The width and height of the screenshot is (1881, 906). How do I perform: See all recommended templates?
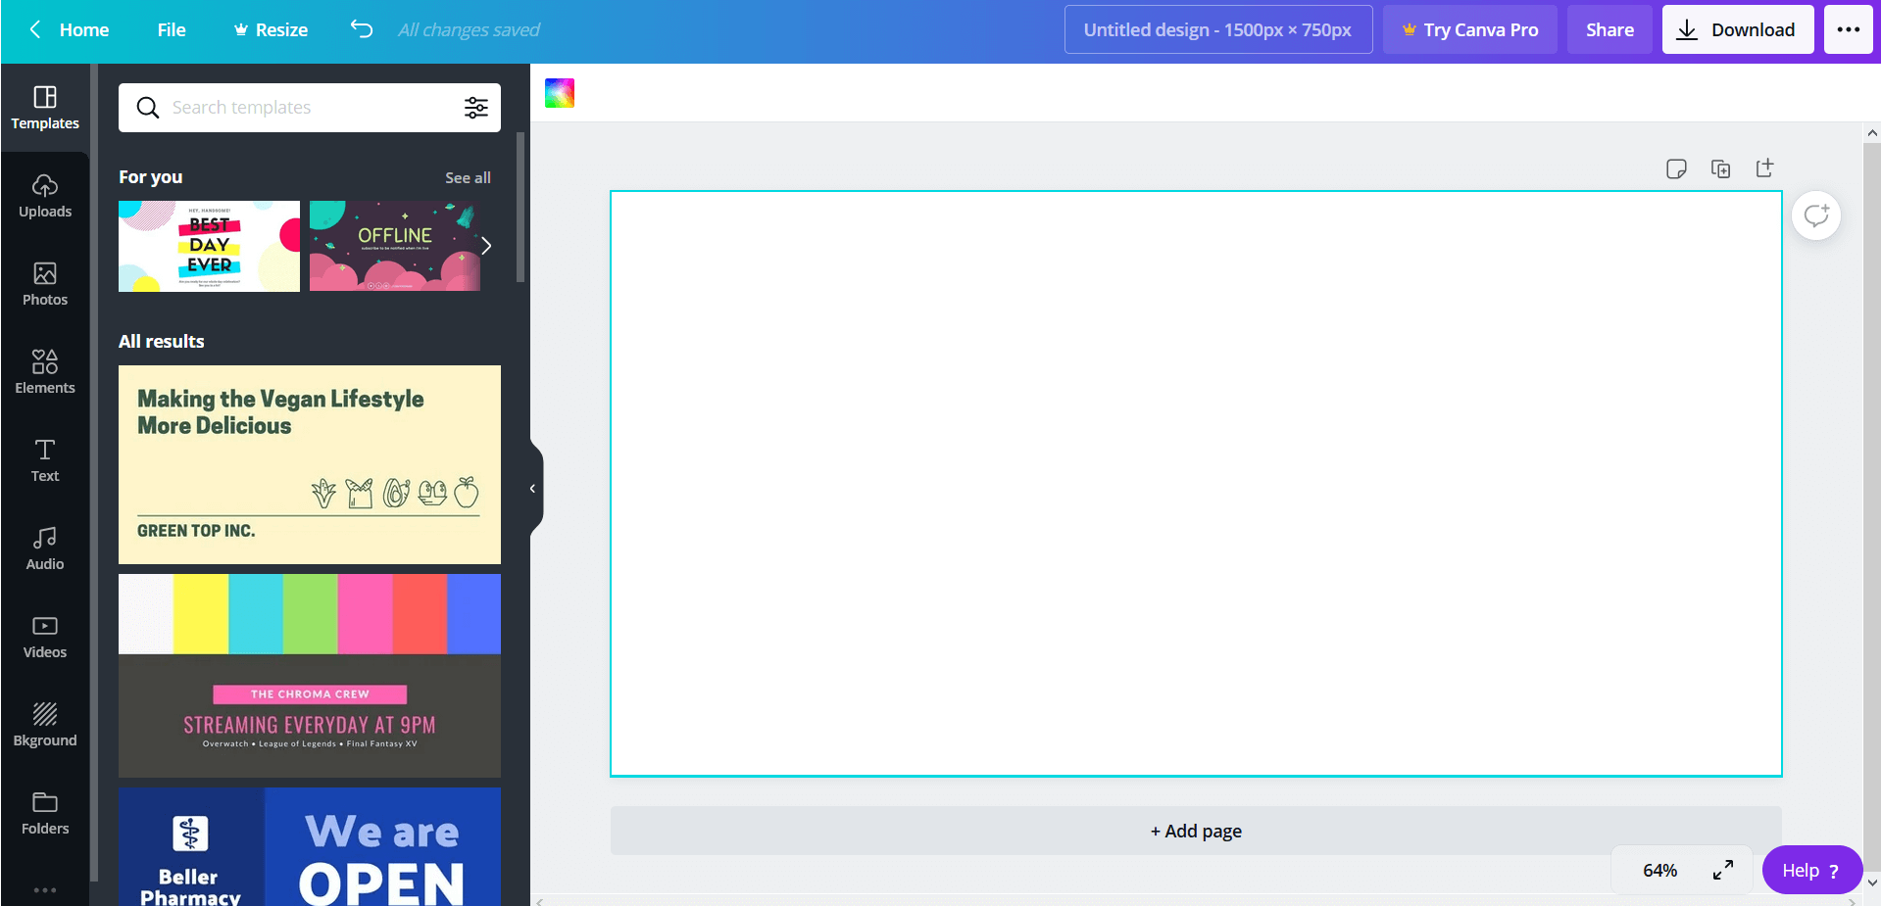tap(468, 177)
